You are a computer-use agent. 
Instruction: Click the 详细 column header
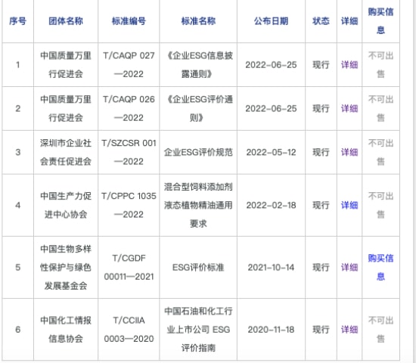(x=349, y=21)
